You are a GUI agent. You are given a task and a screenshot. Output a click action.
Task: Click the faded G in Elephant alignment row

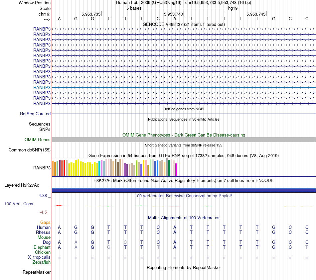109,247
